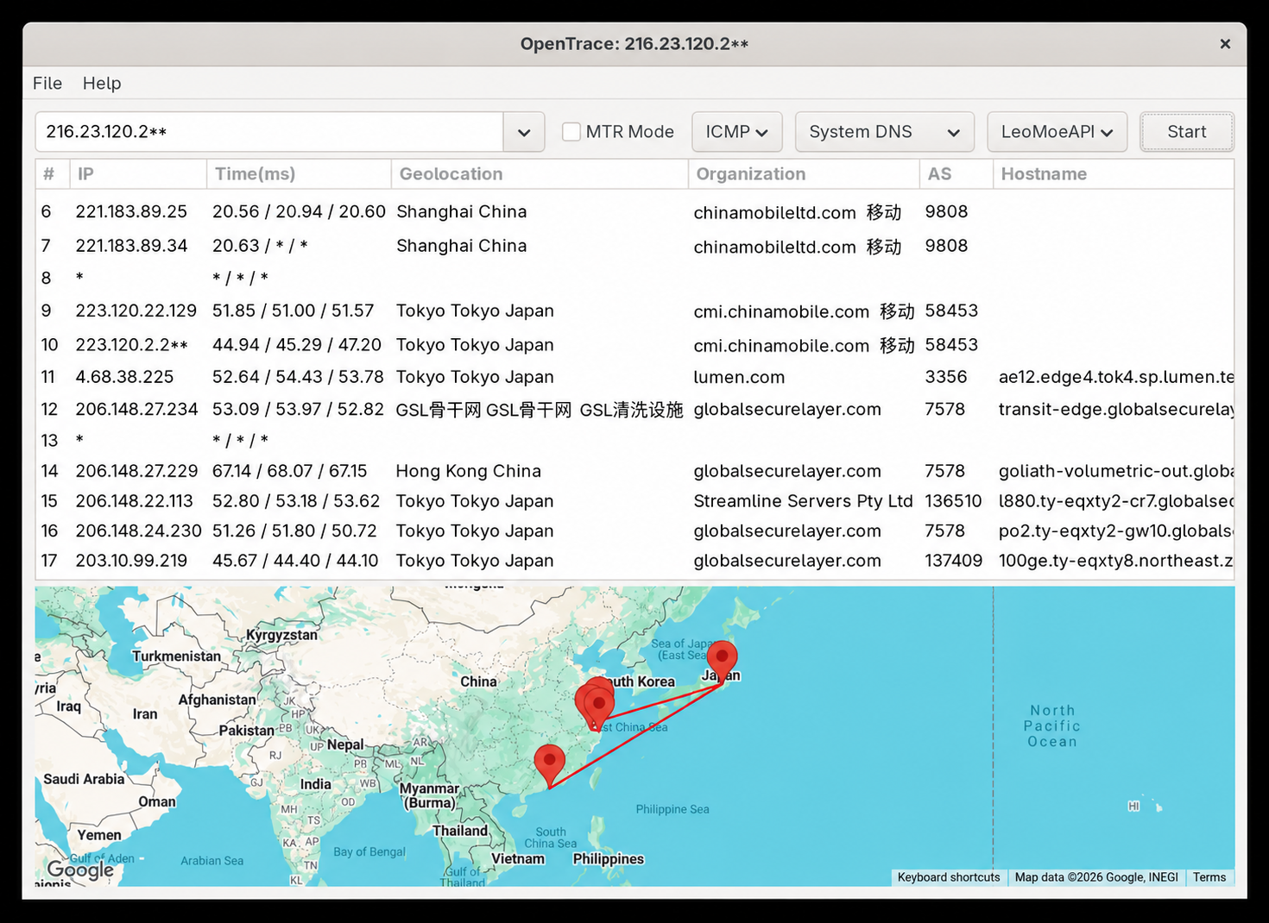Click the IP column header

click(x=138, y=174)
